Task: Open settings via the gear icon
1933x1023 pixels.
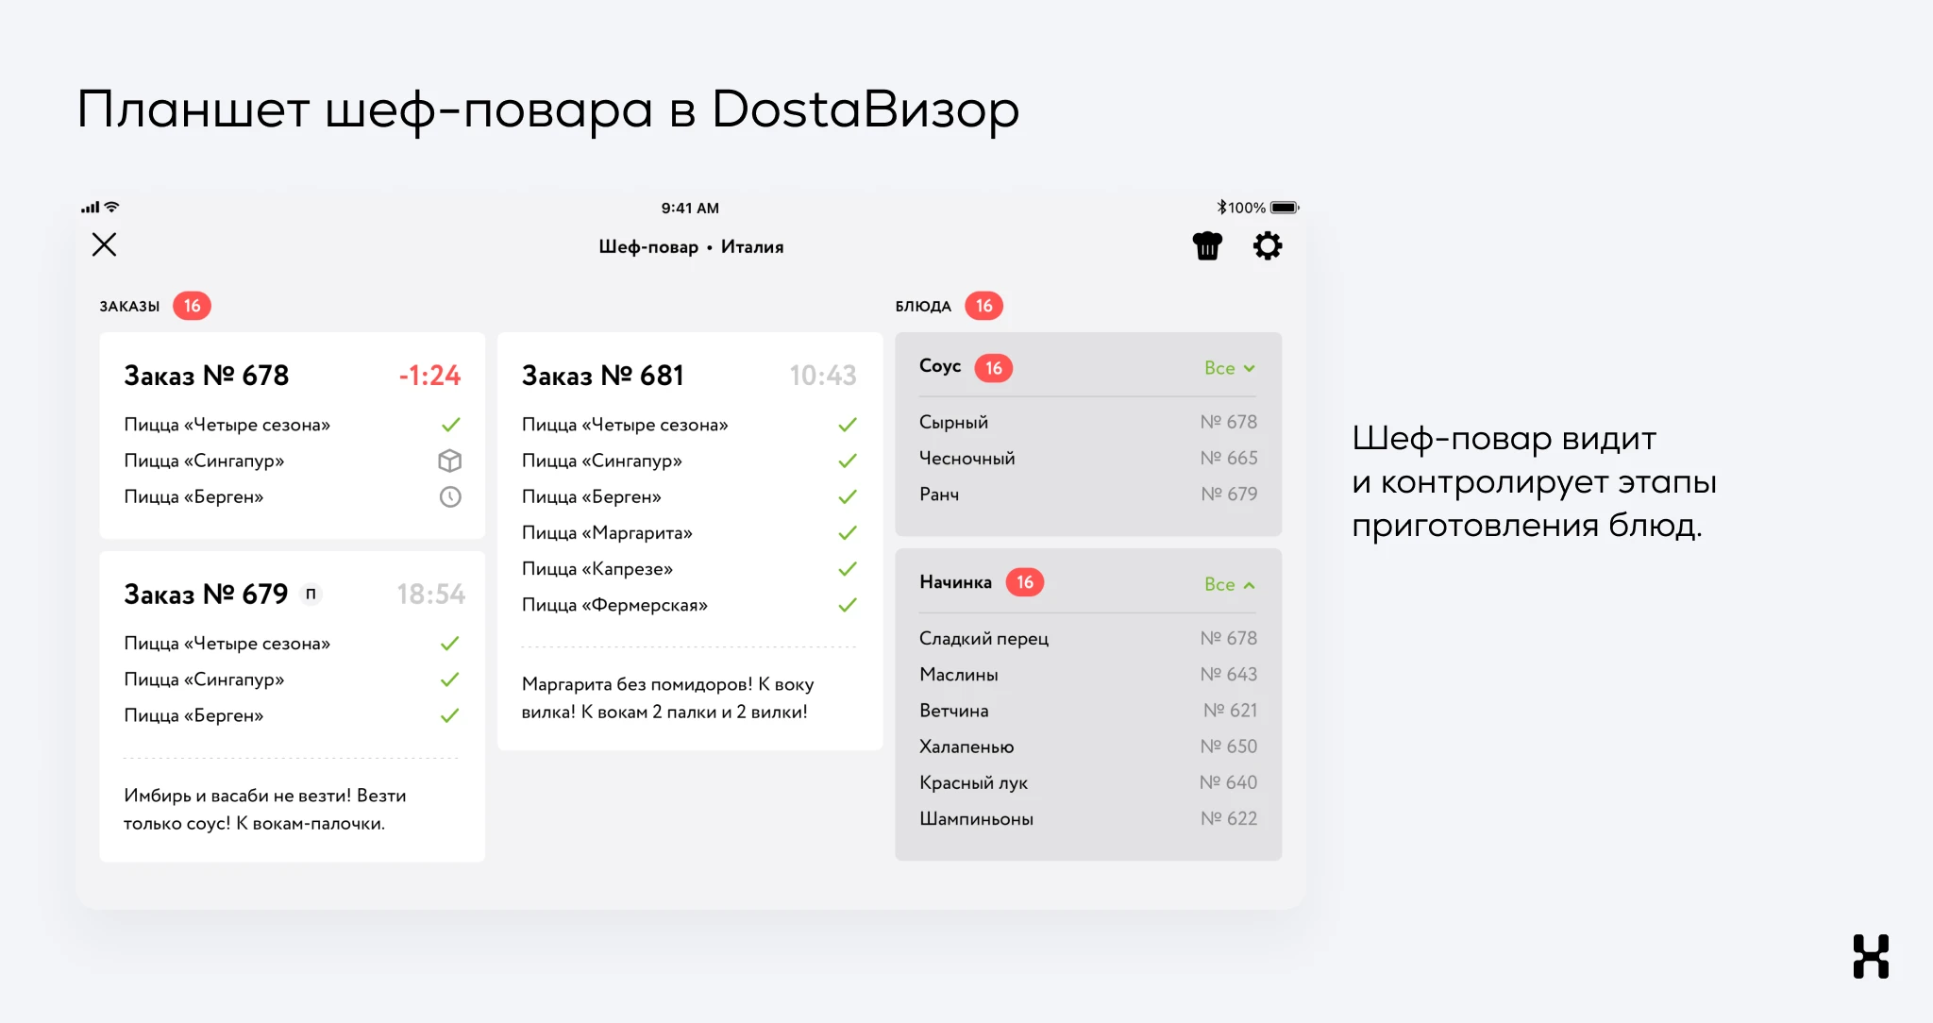Action: [1267, 246]
